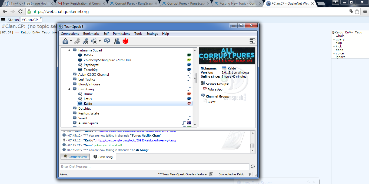Image resolution: width=369 pixels, height=184 pixels.
Task: Click the Guest page icon in info panel
Action: 205,101
